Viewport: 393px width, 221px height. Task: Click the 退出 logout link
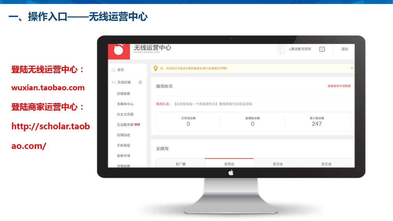click(345, 49)
